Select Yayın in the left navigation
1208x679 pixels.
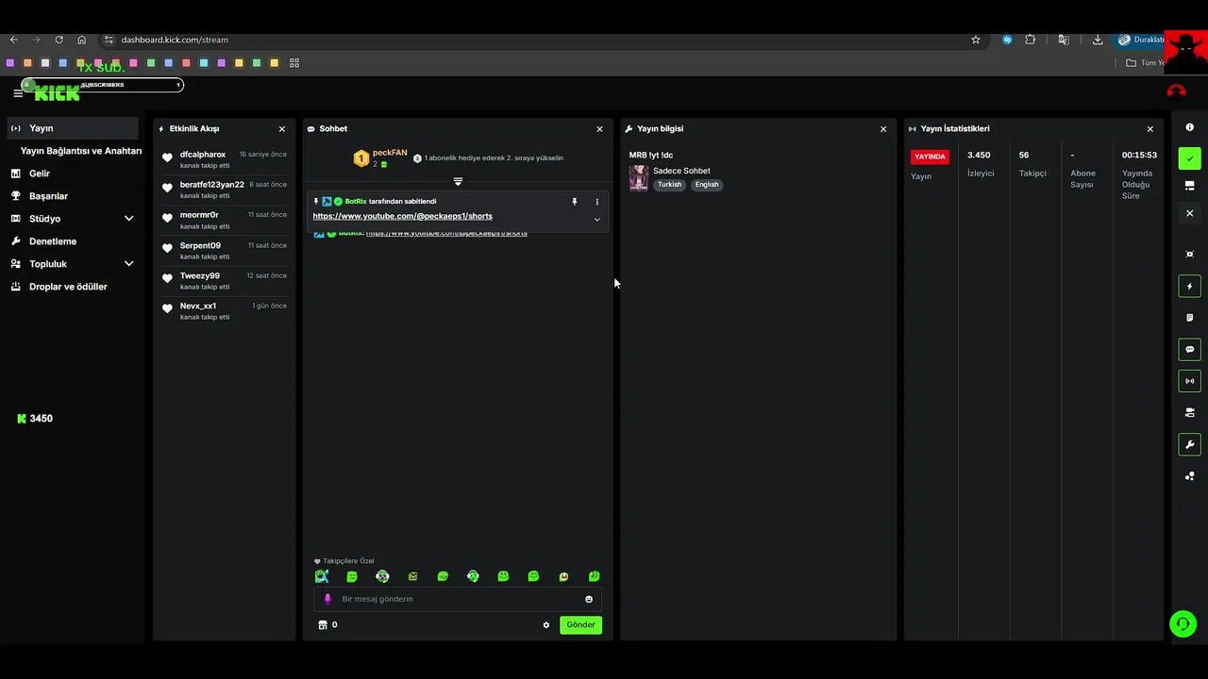coord(73,128)
